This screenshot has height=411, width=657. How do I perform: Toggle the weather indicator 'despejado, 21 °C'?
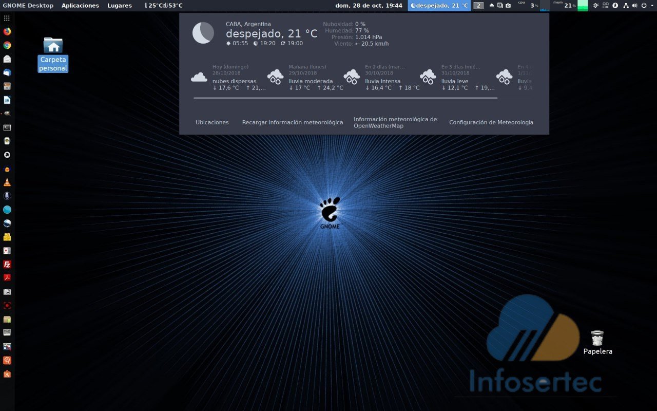tap(439, 6)
